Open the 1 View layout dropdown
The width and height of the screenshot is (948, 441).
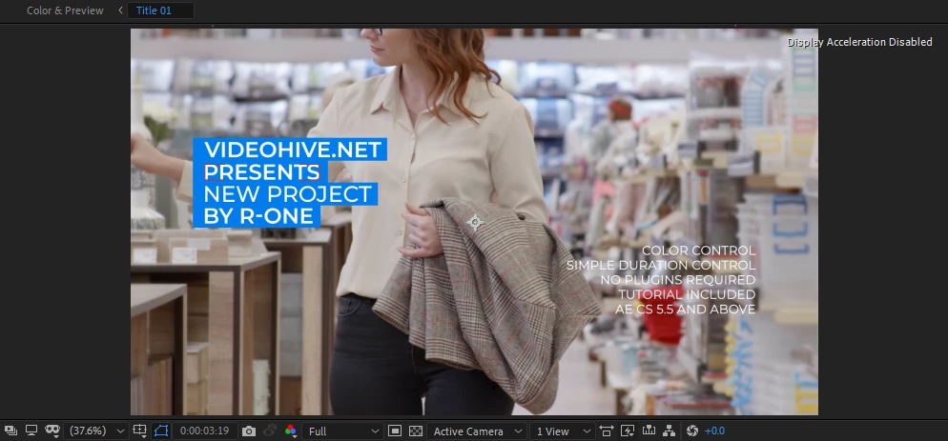pos(563,431)
